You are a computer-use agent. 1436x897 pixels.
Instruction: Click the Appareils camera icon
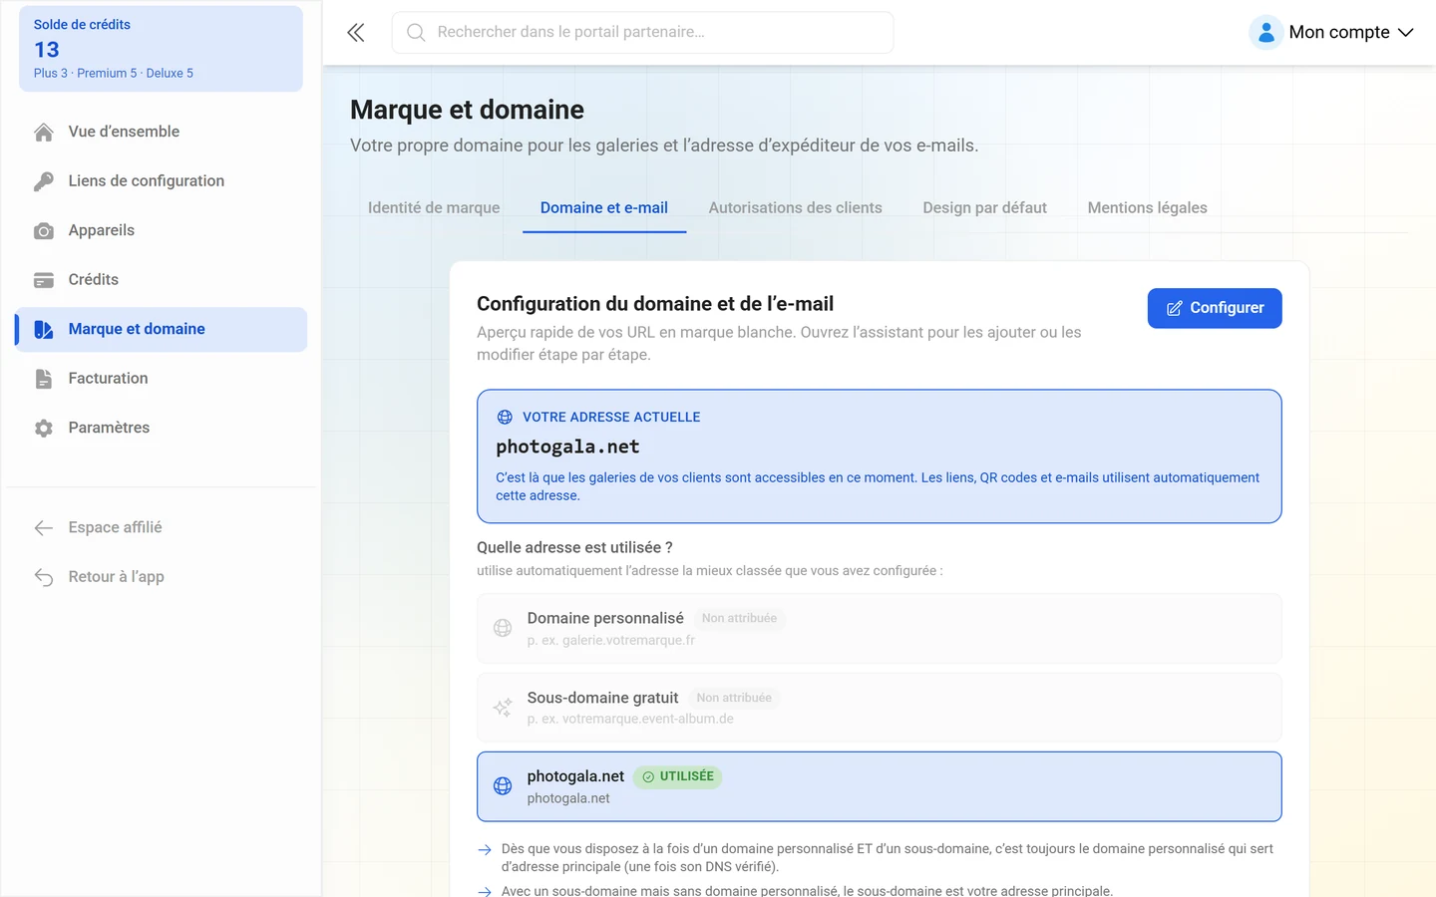point(44,231)
